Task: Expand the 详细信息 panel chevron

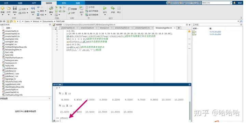Action: coord(50,98)
